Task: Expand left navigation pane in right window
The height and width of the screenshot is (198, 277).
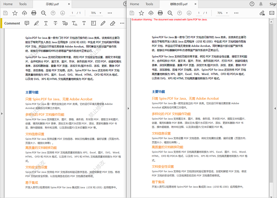Action: [x=129, y=109]
